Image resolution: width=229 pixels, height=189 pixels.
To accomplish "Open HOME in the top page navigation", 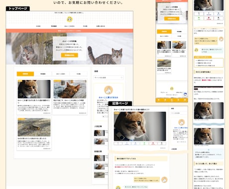I will click(38, 26).
